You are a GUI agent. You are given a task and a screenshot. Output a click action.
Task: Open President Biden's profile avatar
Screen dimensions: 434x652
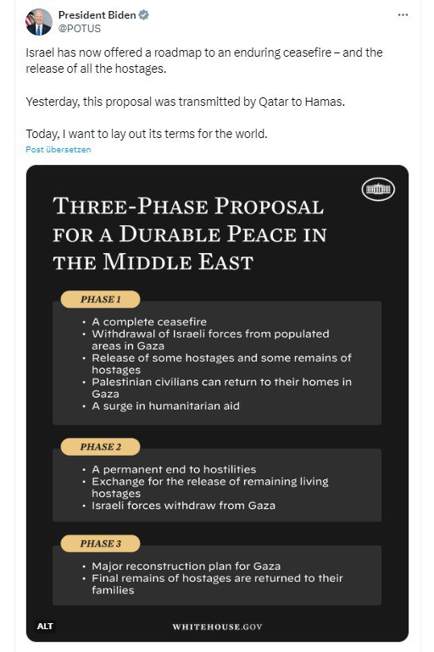(x=39, y=22)
